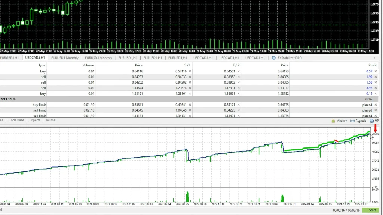The image size is (383, 215).
Task: Remove the 0.54116 stop loss via its X
Action: click(x=190, y=71)
